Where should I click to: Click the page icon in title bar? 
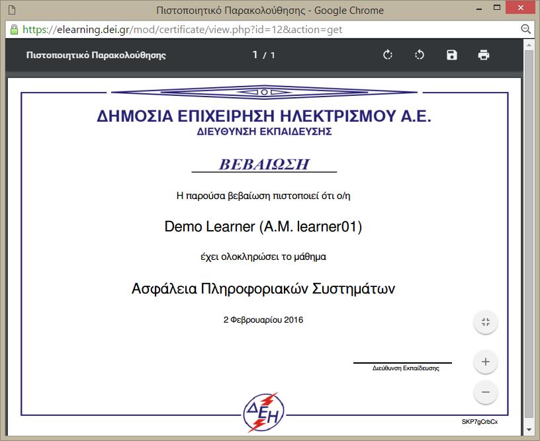[12, 10]
